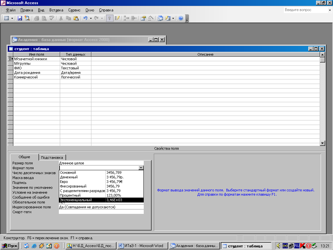Click the New Object toolbar icon

168,18
